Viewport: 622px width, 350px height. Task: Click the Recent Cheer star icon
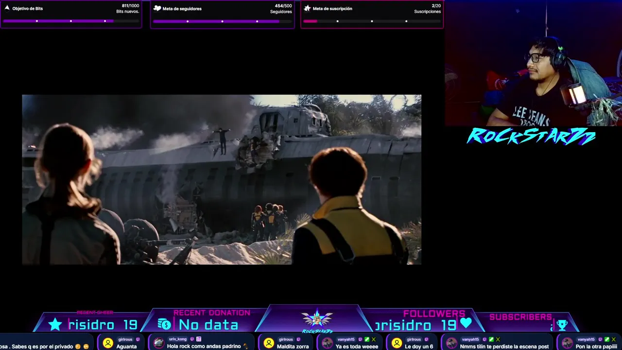pyautogui.click(x=55, y=325)
